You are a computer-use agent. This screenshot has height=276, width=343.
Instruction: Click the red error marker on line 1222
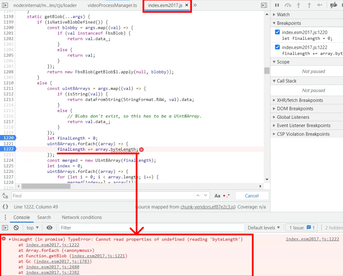[142, 149]
